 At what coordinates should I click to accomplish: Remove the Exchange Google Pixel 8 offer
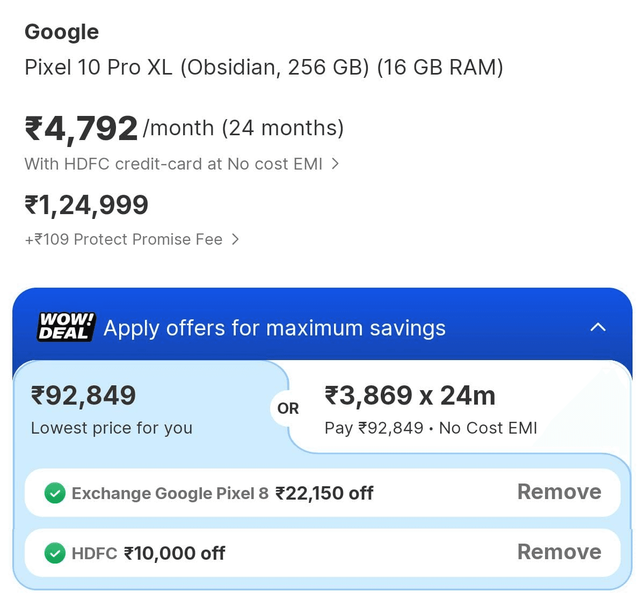click(x=559, y=492)
